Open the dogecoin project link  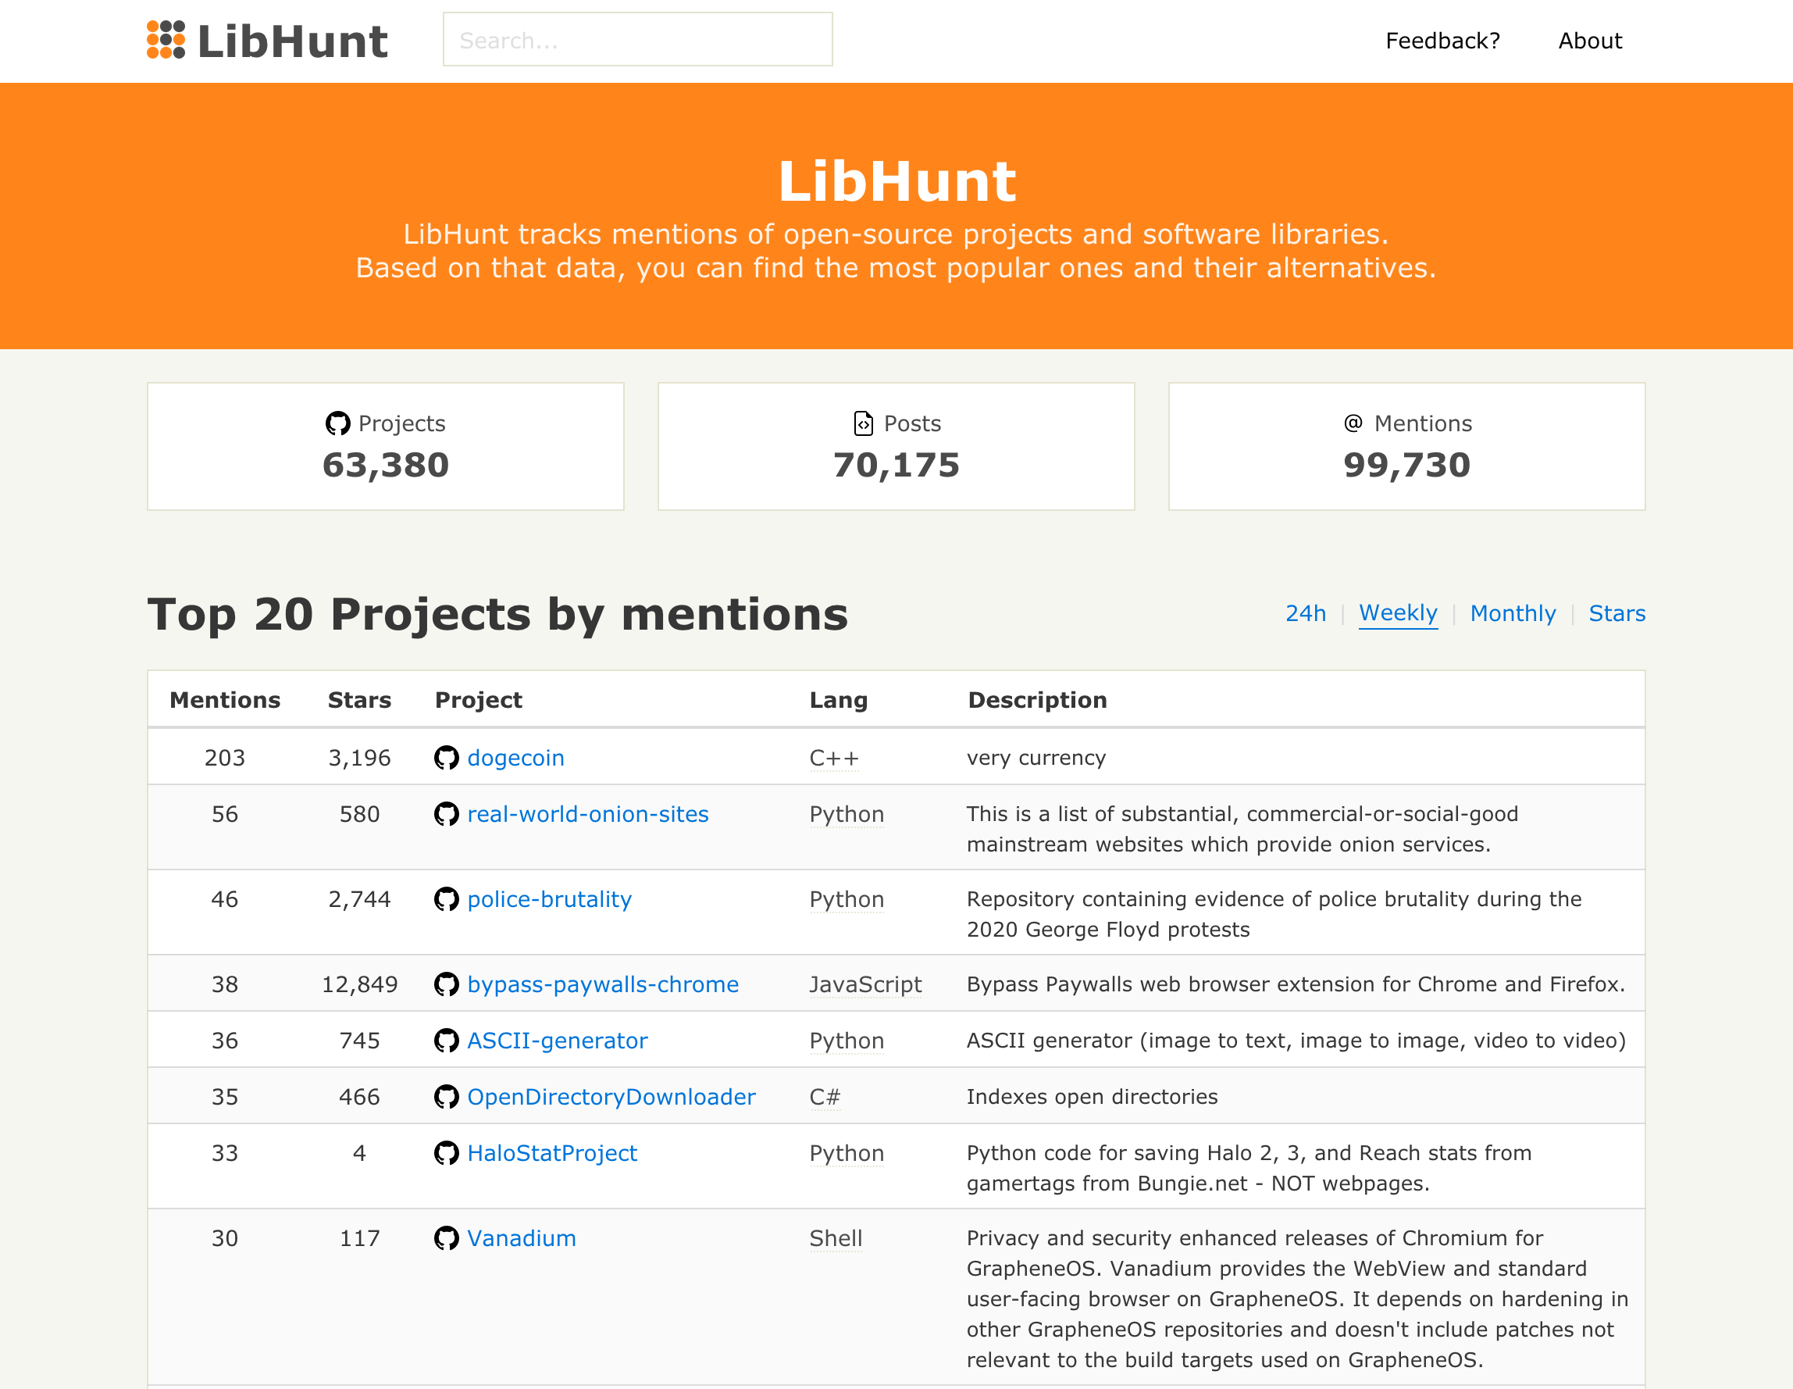coord(515,757)
